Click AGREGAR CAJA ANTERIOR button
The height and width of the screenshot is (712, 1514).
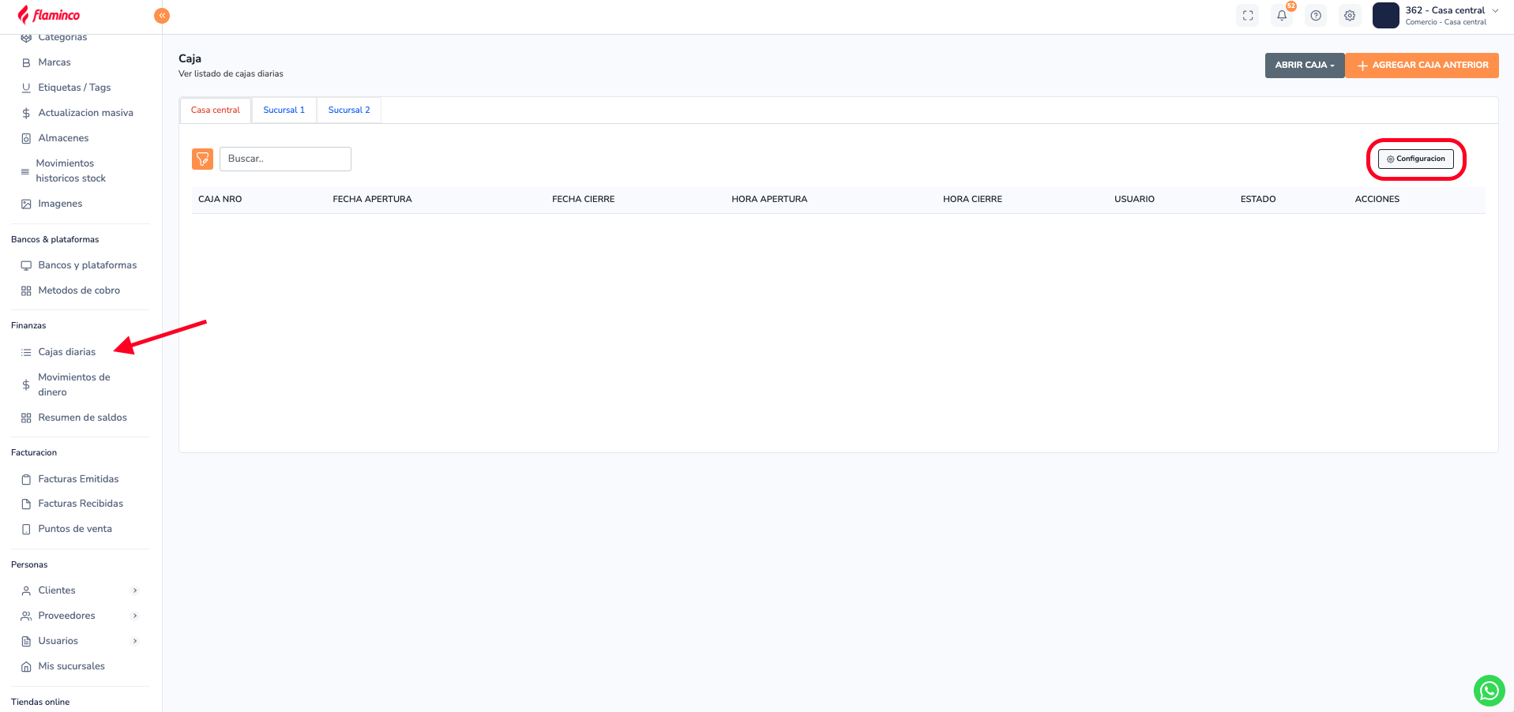[x=1422, y=66]
